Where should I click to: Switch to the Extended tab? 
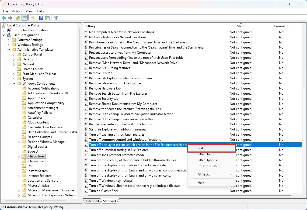pyautogui.click(x=92, y=201)
